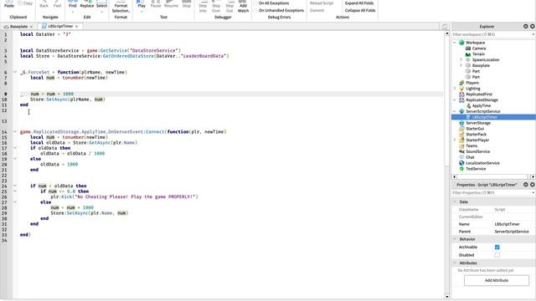This screenshot has height=301, width=536.
Task: Select the StarterPack icon
Action: (x=461, y=135)
